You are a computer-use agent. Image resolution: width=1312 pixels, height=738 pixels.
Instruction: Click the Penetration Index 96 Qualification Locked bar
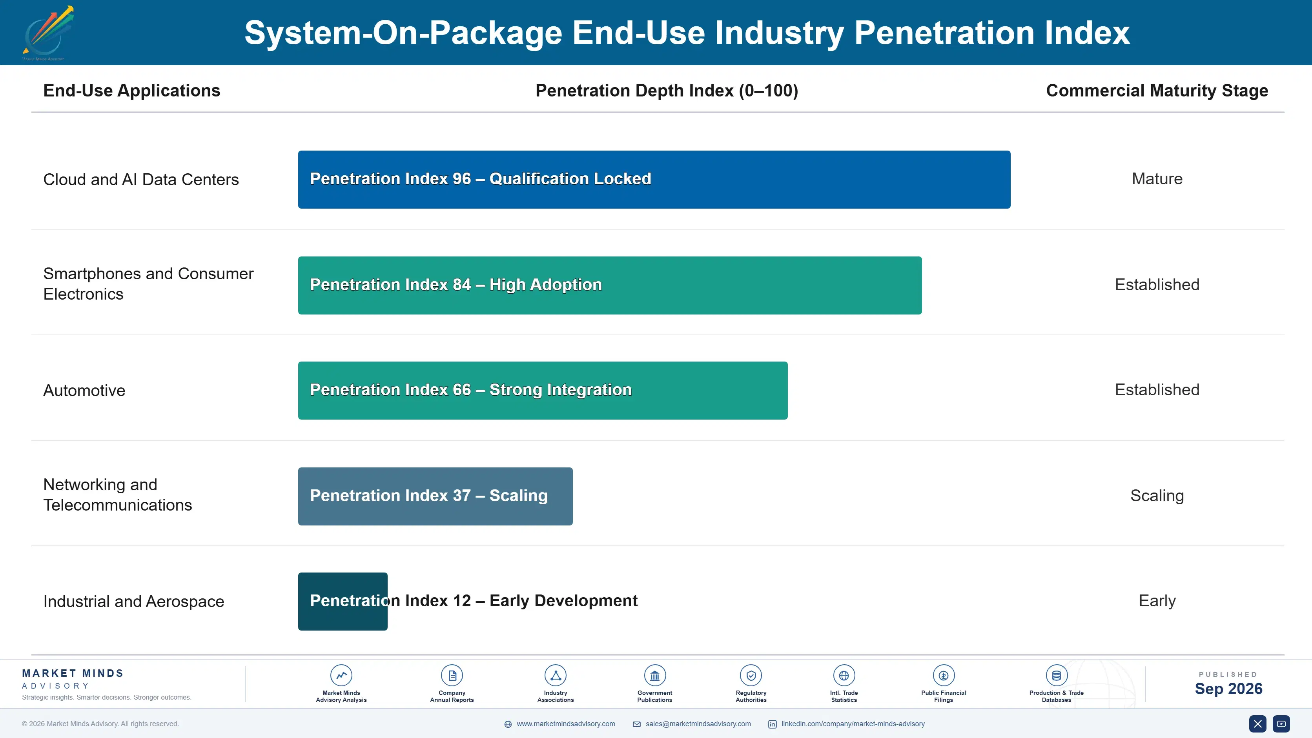(x=654, y=179)
